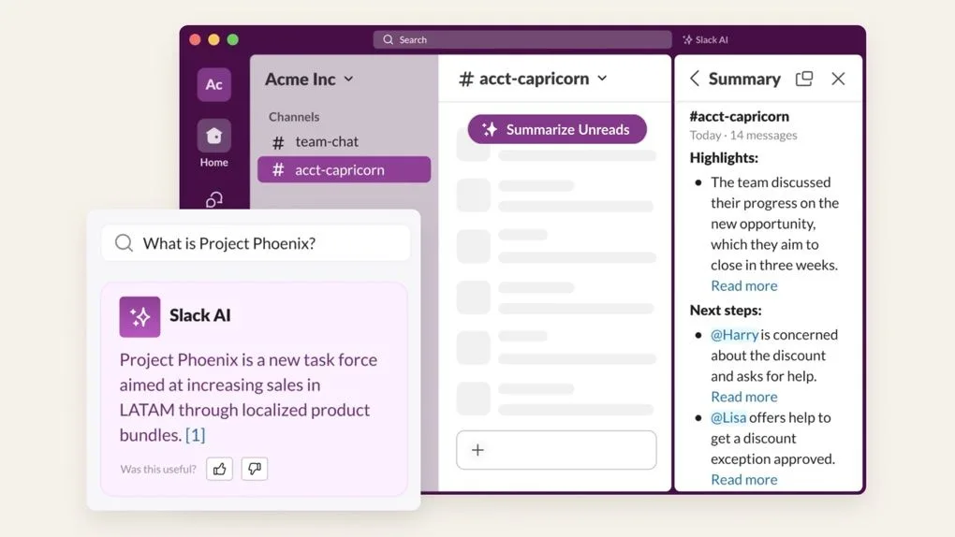The height and width of the screenshot is (537, 955).
Task: Click the Ac workspace avatar
Action: [x=213, y=84]
